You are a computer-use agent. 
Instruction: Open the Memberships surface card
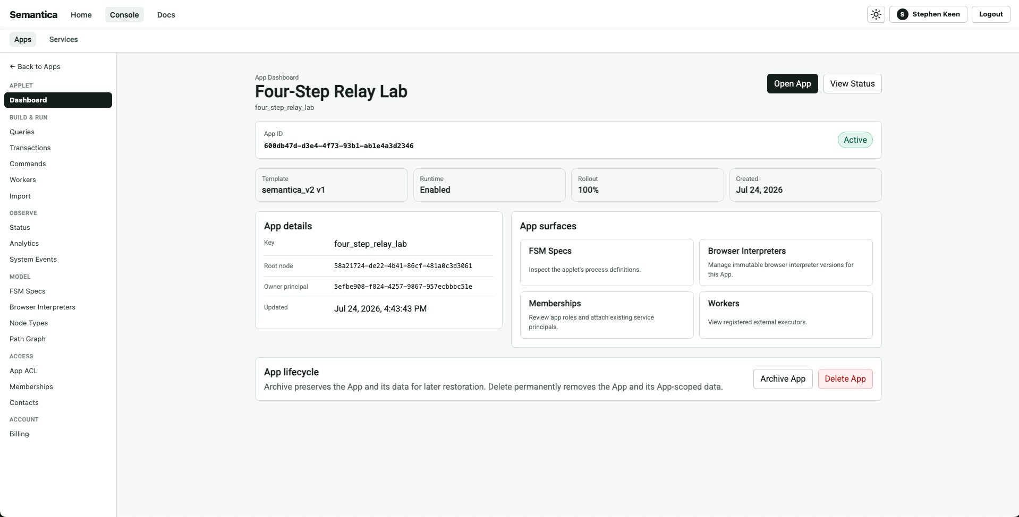[x=607, y=315]
